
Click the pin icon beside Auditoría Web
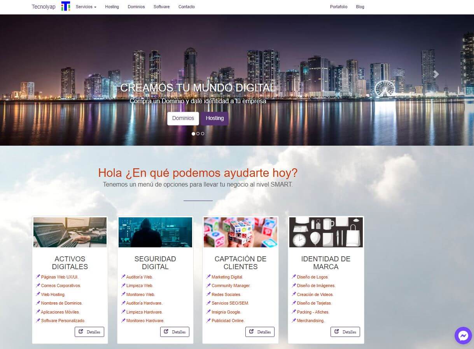123,277
